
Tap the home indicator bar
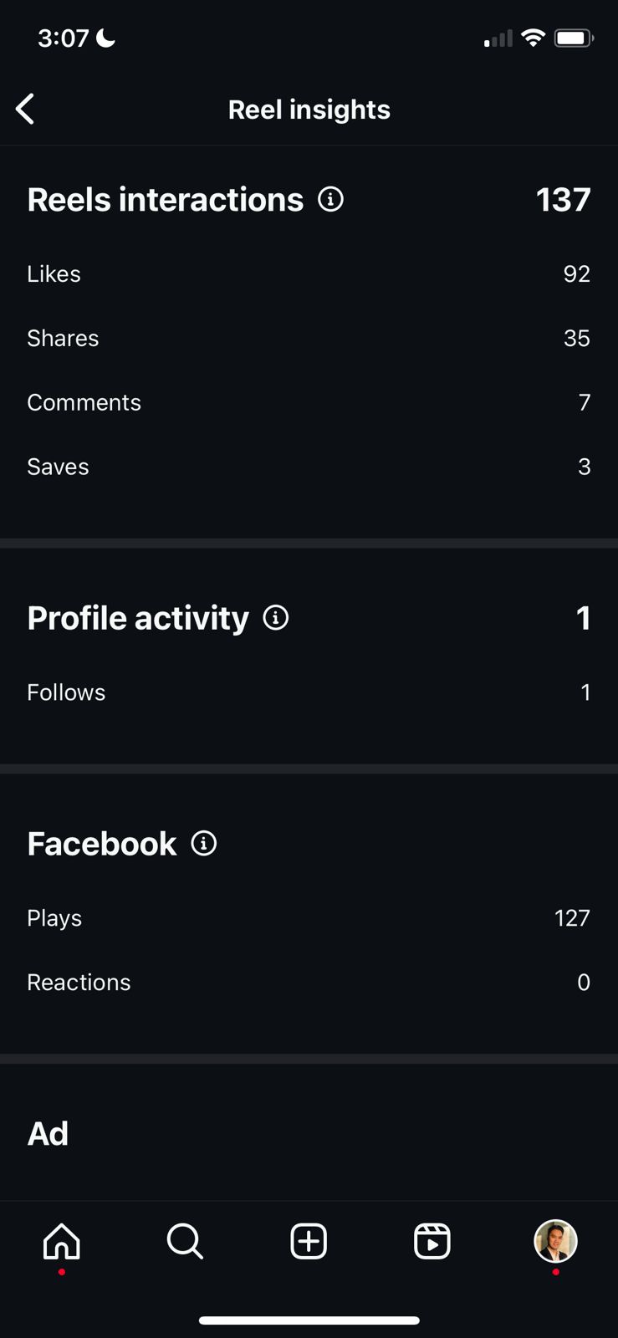(x=309, y=1320)
